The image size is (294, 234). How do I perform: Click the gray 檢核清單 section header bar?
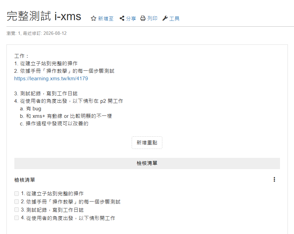[147, 163]
